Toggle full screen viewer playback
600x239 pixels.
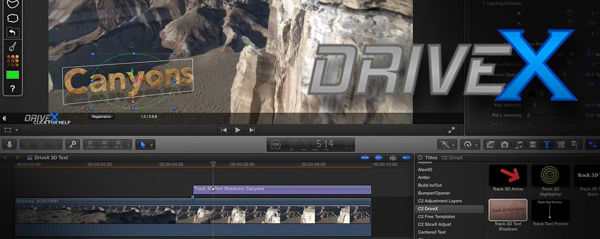coord(451,130)
